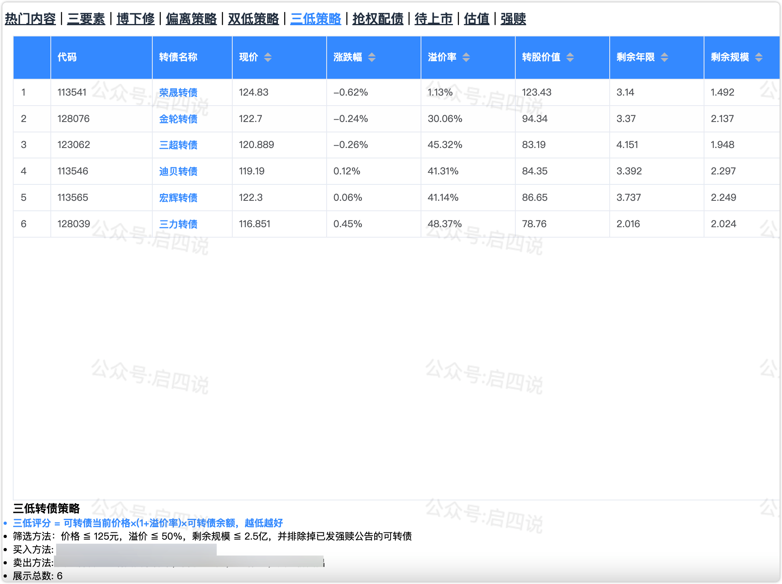Viewport: 782px width, 584px height.
Task: Open 荣晟转债 bond link
Action: [178, 93]
